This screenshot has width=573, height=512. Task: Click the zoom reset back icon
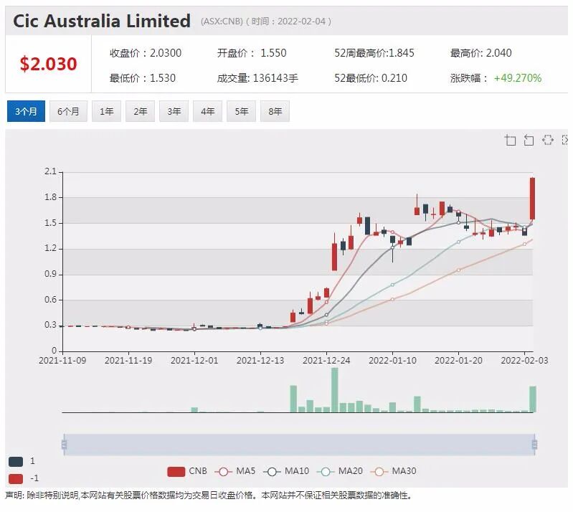[x=529, y=140]
